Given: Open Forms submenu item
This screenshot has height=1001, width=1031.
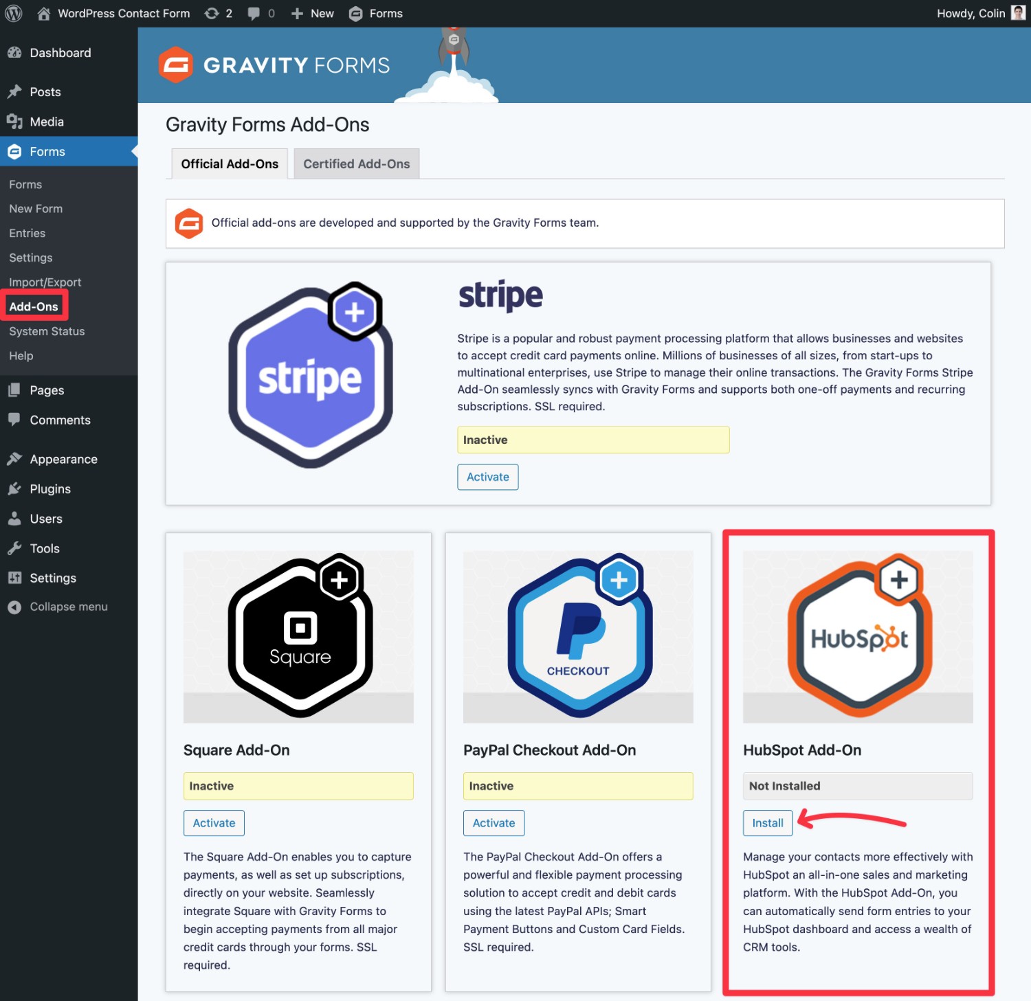Looking at the screenshot, I should coord(25,185).
